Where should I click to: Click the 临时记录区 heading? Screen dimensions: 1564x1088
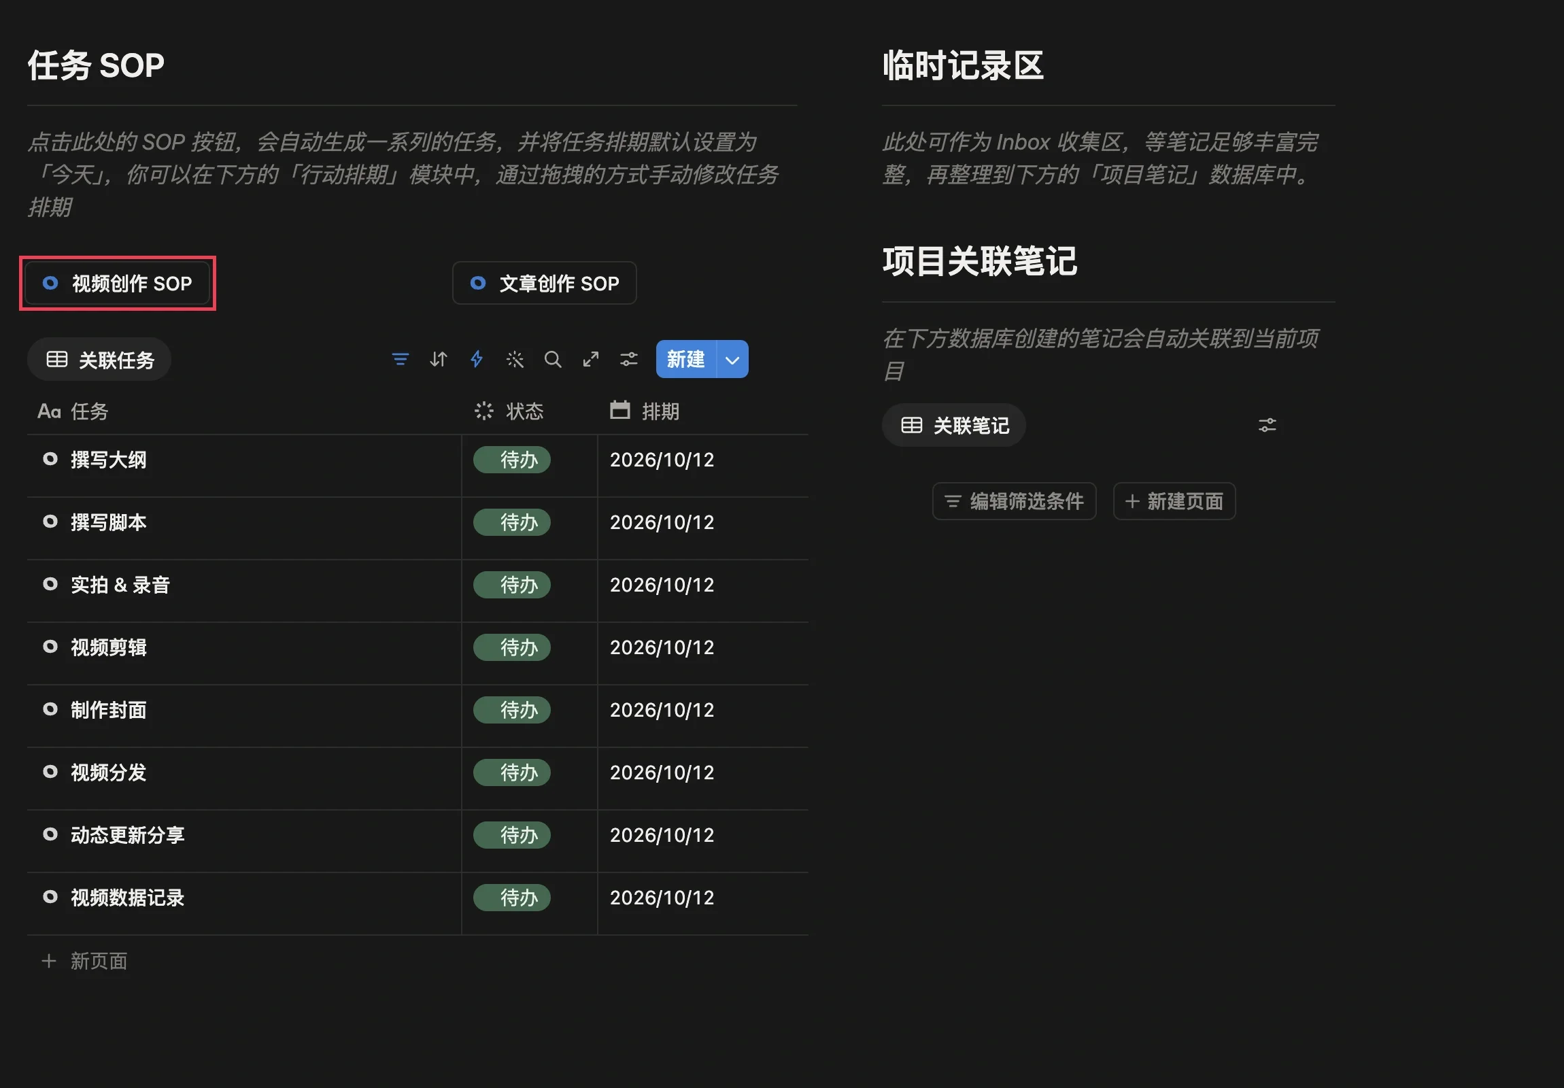pos(962,66)
